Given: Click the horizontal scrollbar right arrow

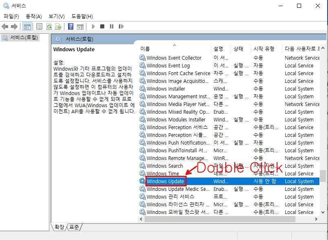Looking at the screenshot, I should [316, 219].
